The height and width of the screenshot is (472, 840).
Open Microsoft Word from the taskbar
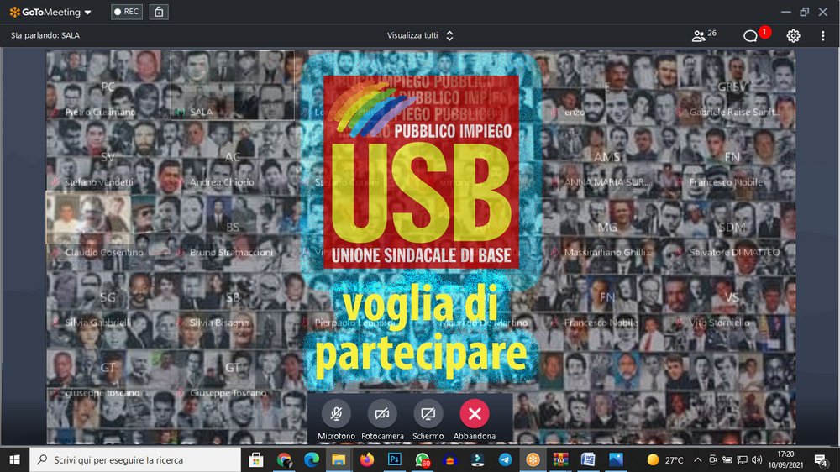pyautogui.click(x=588, y=459)
